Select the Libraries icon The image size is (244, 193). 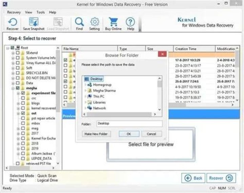[x=89, y=102]
